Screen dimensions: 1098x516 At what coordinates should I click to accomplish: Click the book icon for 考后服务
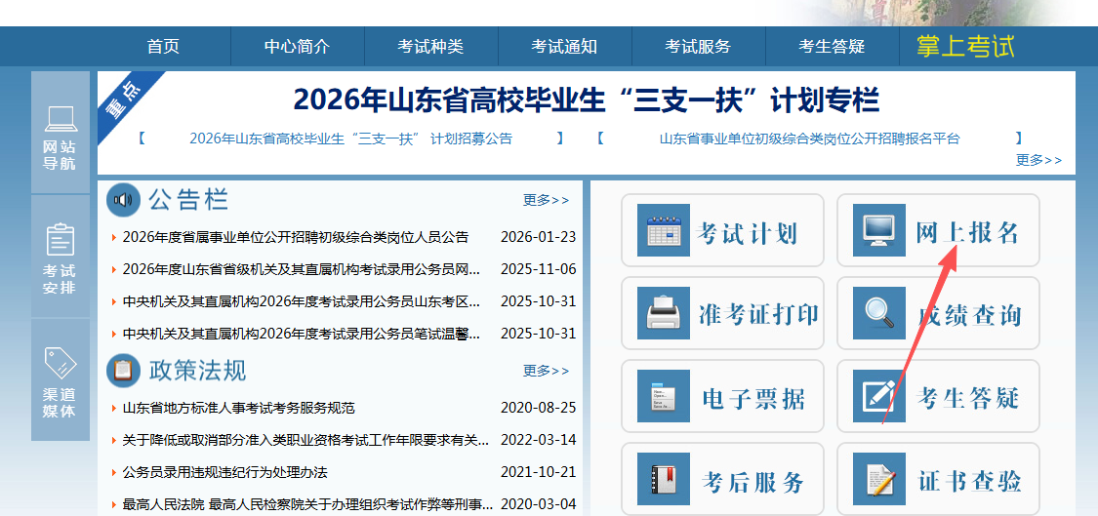664,479
